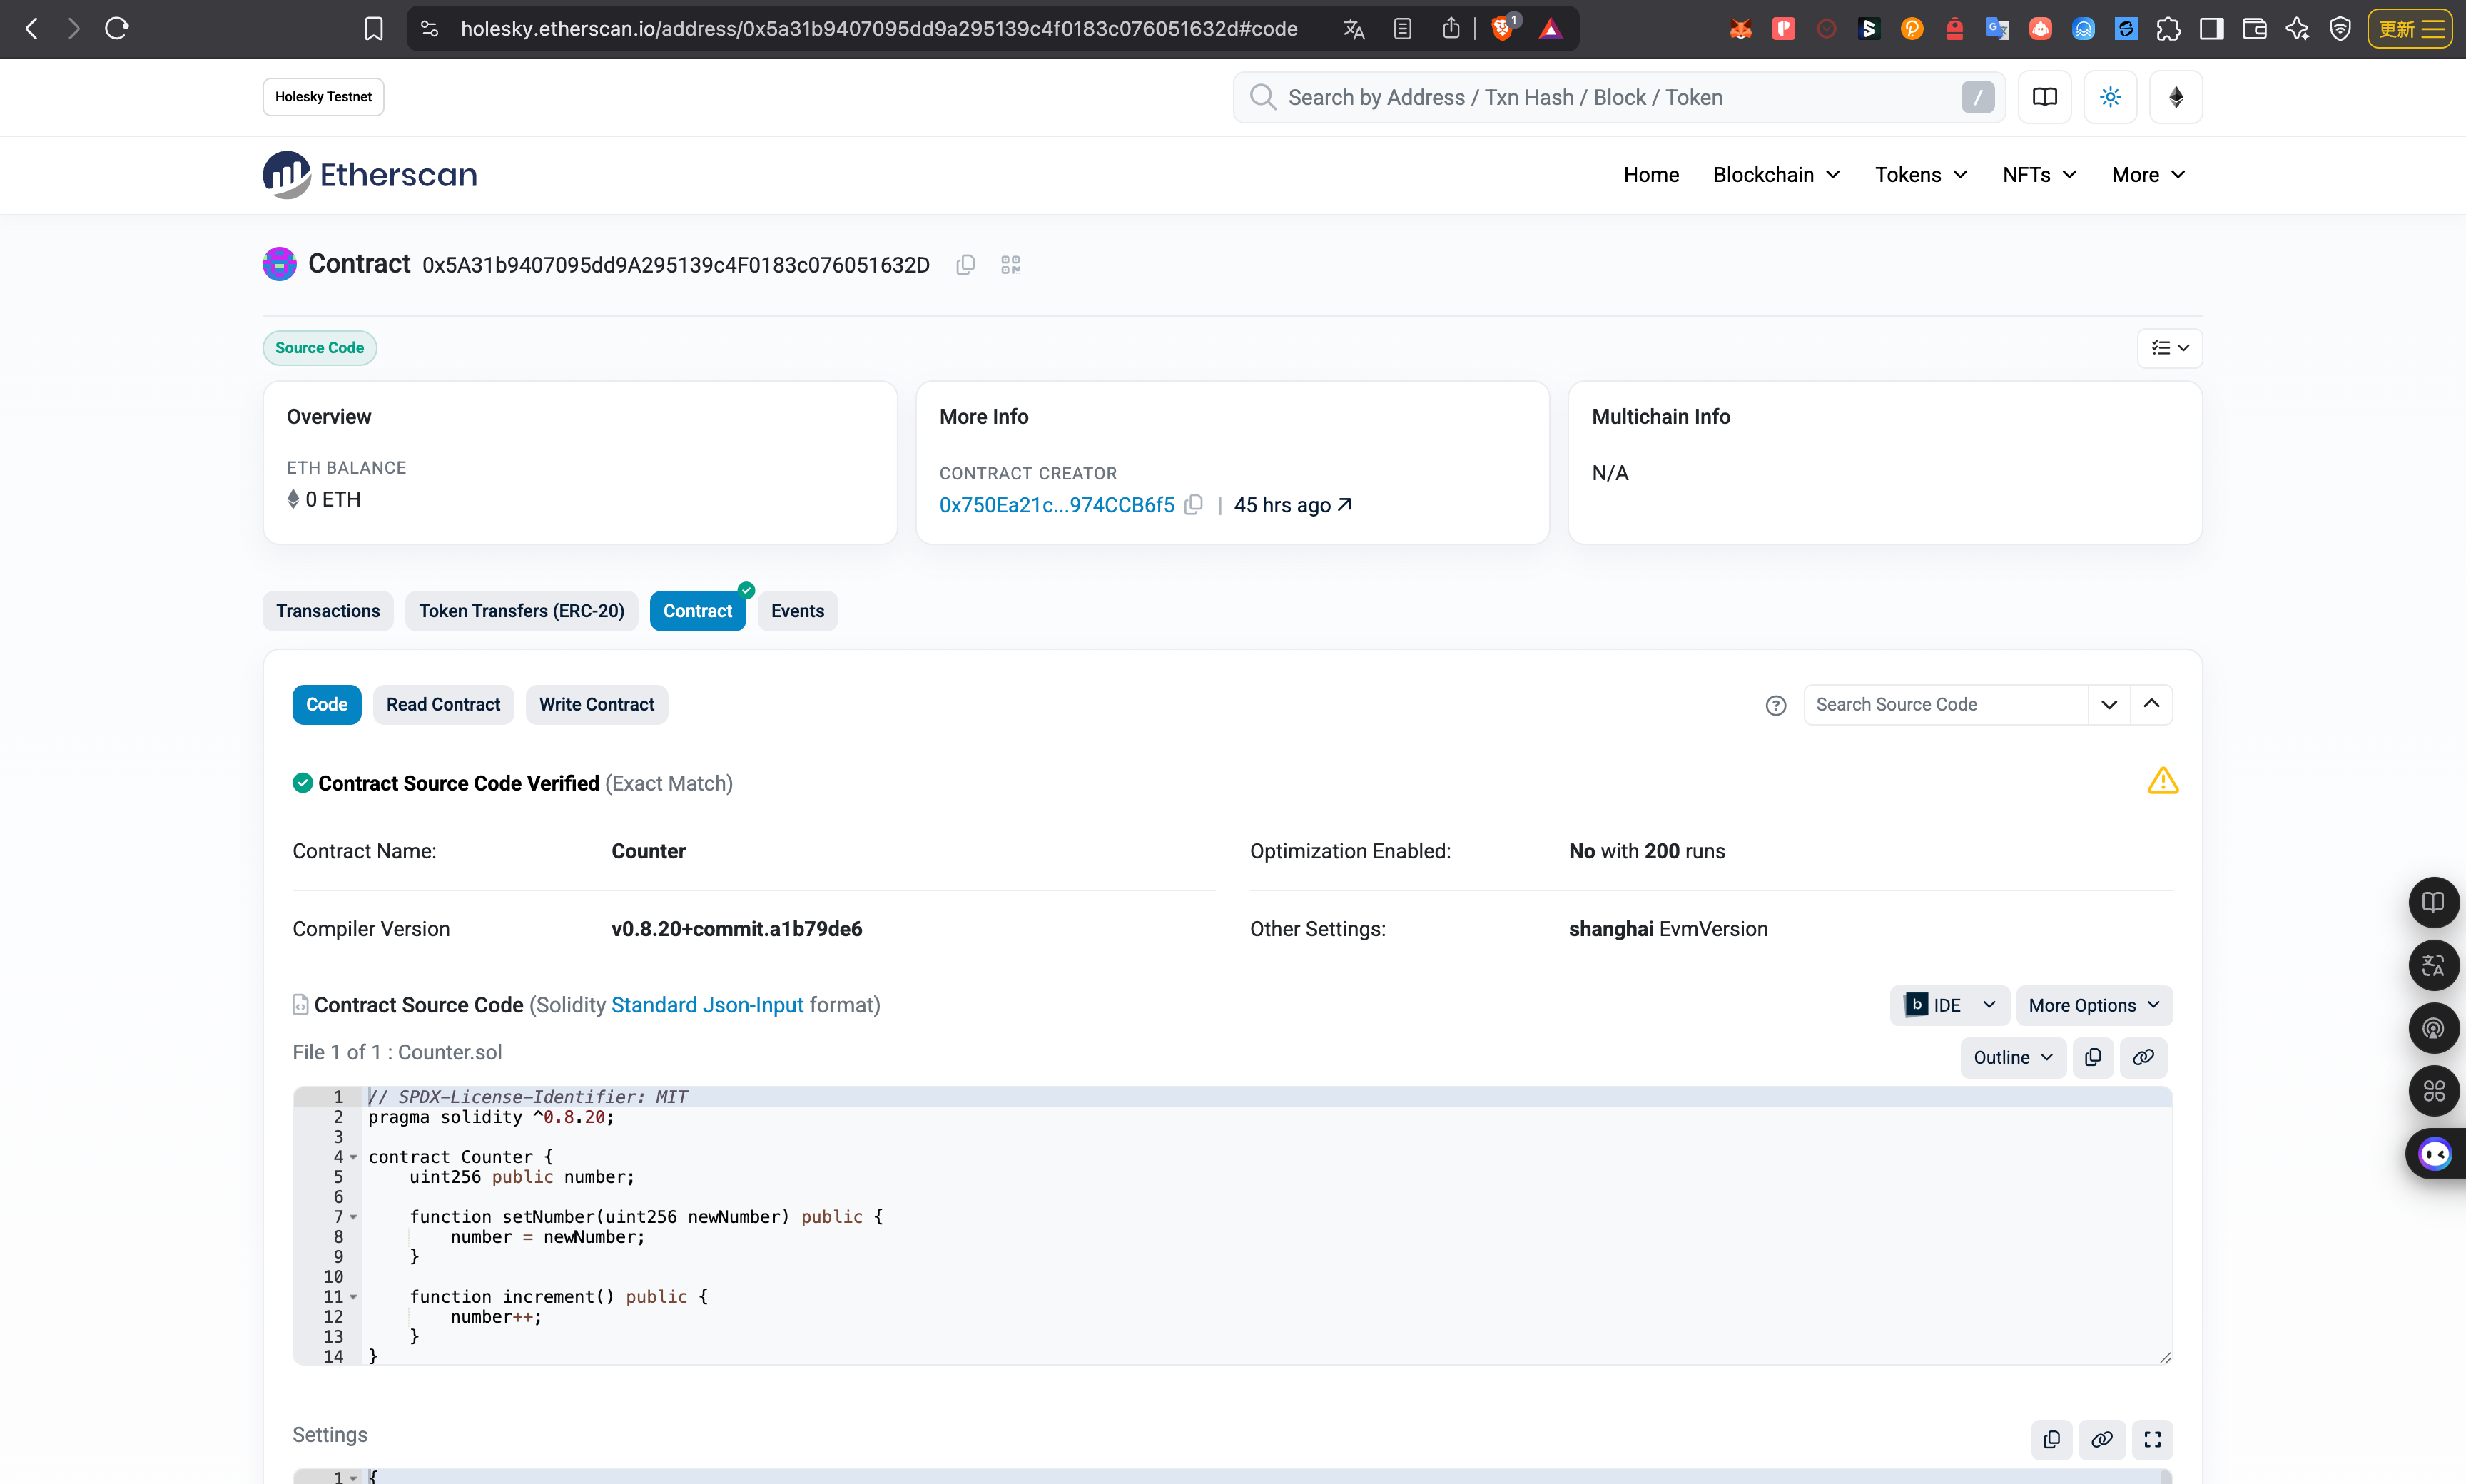Open the floating translate widget on right
This screenshot has width=2466, height=1484.
tap(2433, 966)
